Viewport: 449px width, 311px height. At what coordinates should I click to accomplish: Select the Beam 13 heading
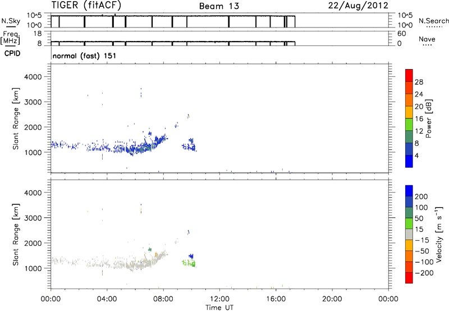click(219, 6)
